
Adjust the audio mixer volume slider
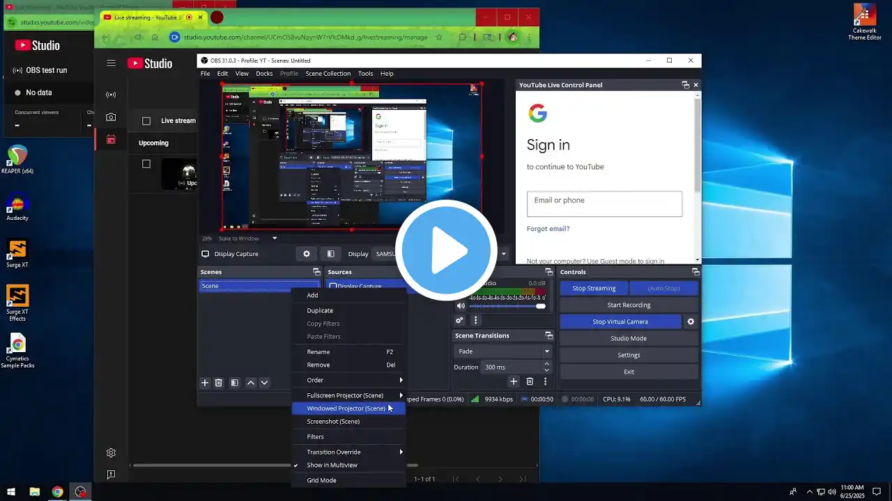[507, 306]
